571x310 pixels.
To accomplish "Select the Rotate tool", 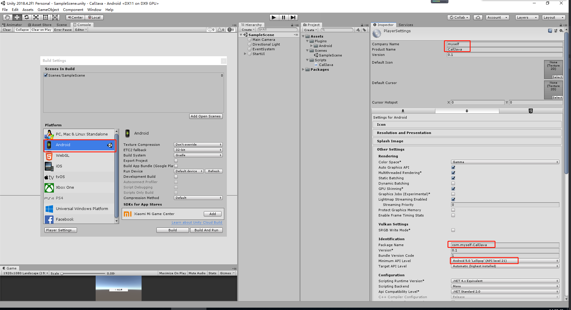I will (x=27, y=17).
